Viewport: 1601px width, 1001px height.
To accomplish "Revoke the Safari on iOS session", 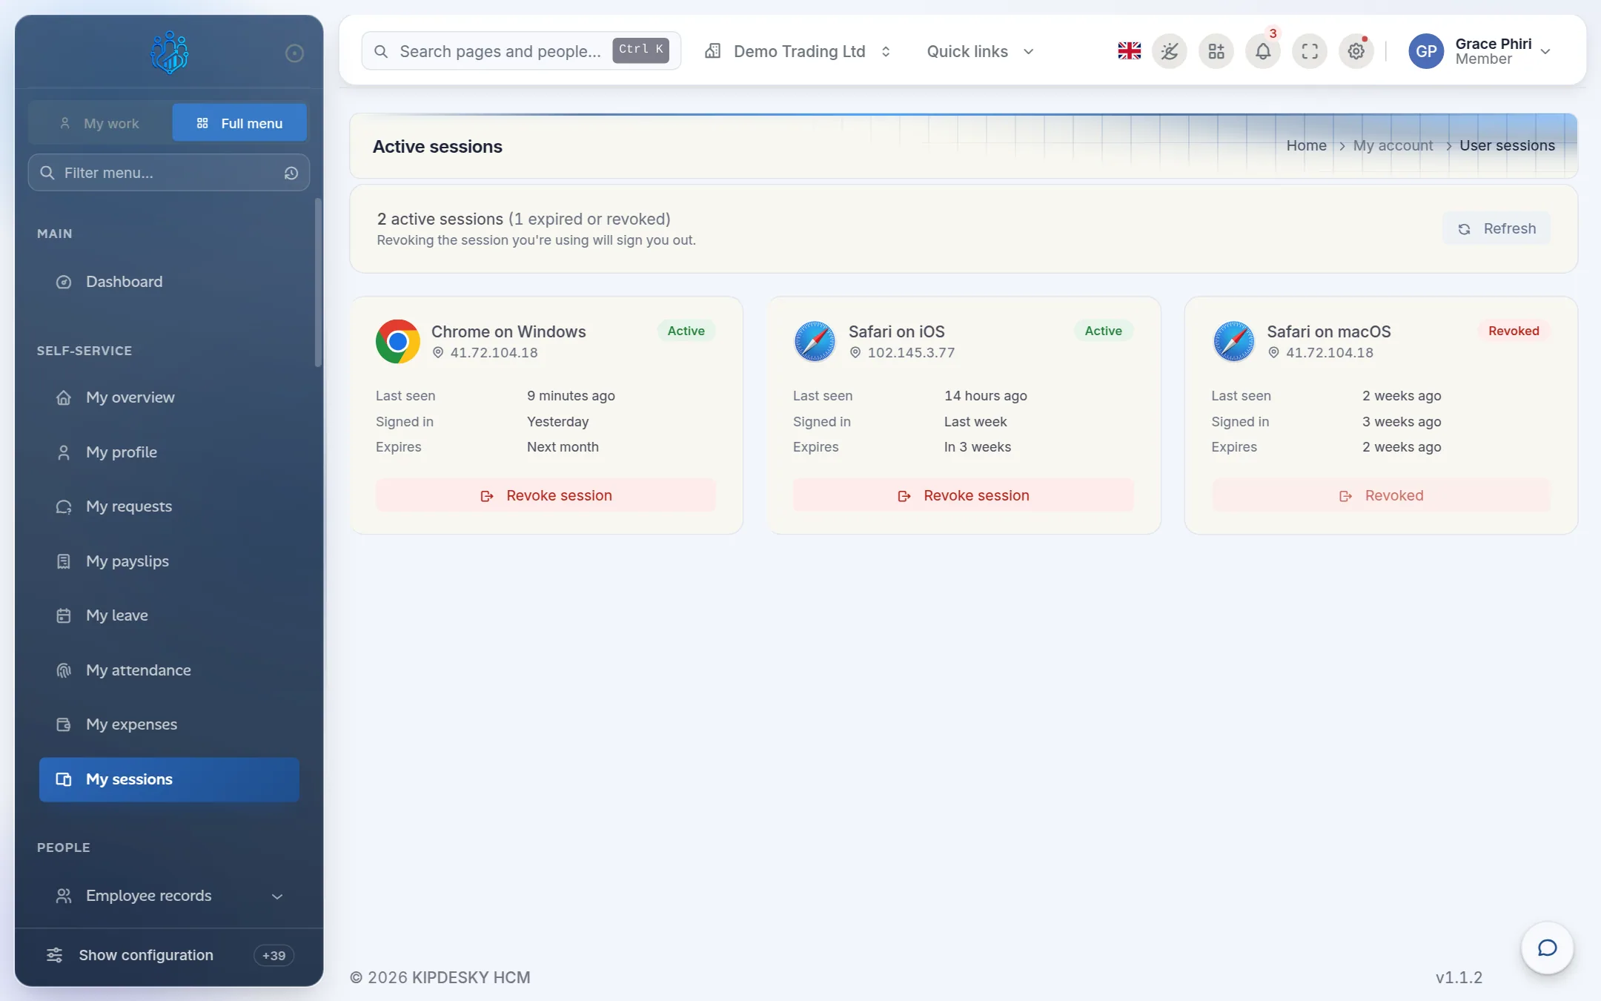I will [963, 495].
